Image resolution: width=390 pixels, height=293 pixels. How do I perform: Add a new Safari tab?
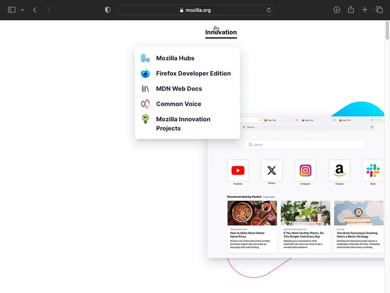(x=364, y=10)
